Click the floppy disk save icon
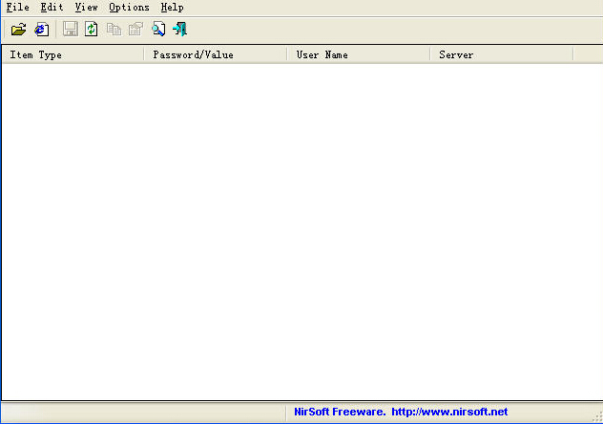Screen dimensions: 603x424 pyautogui.click(x=70, y=30)
